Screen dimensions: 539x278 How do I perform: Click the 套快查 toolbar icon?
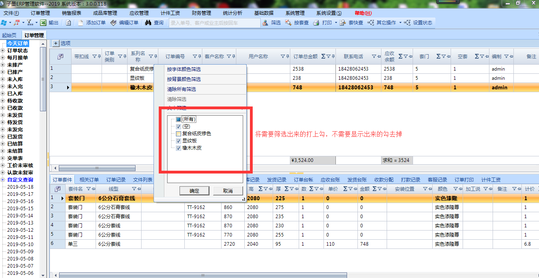pyautogui.click(x=343, y=23)
